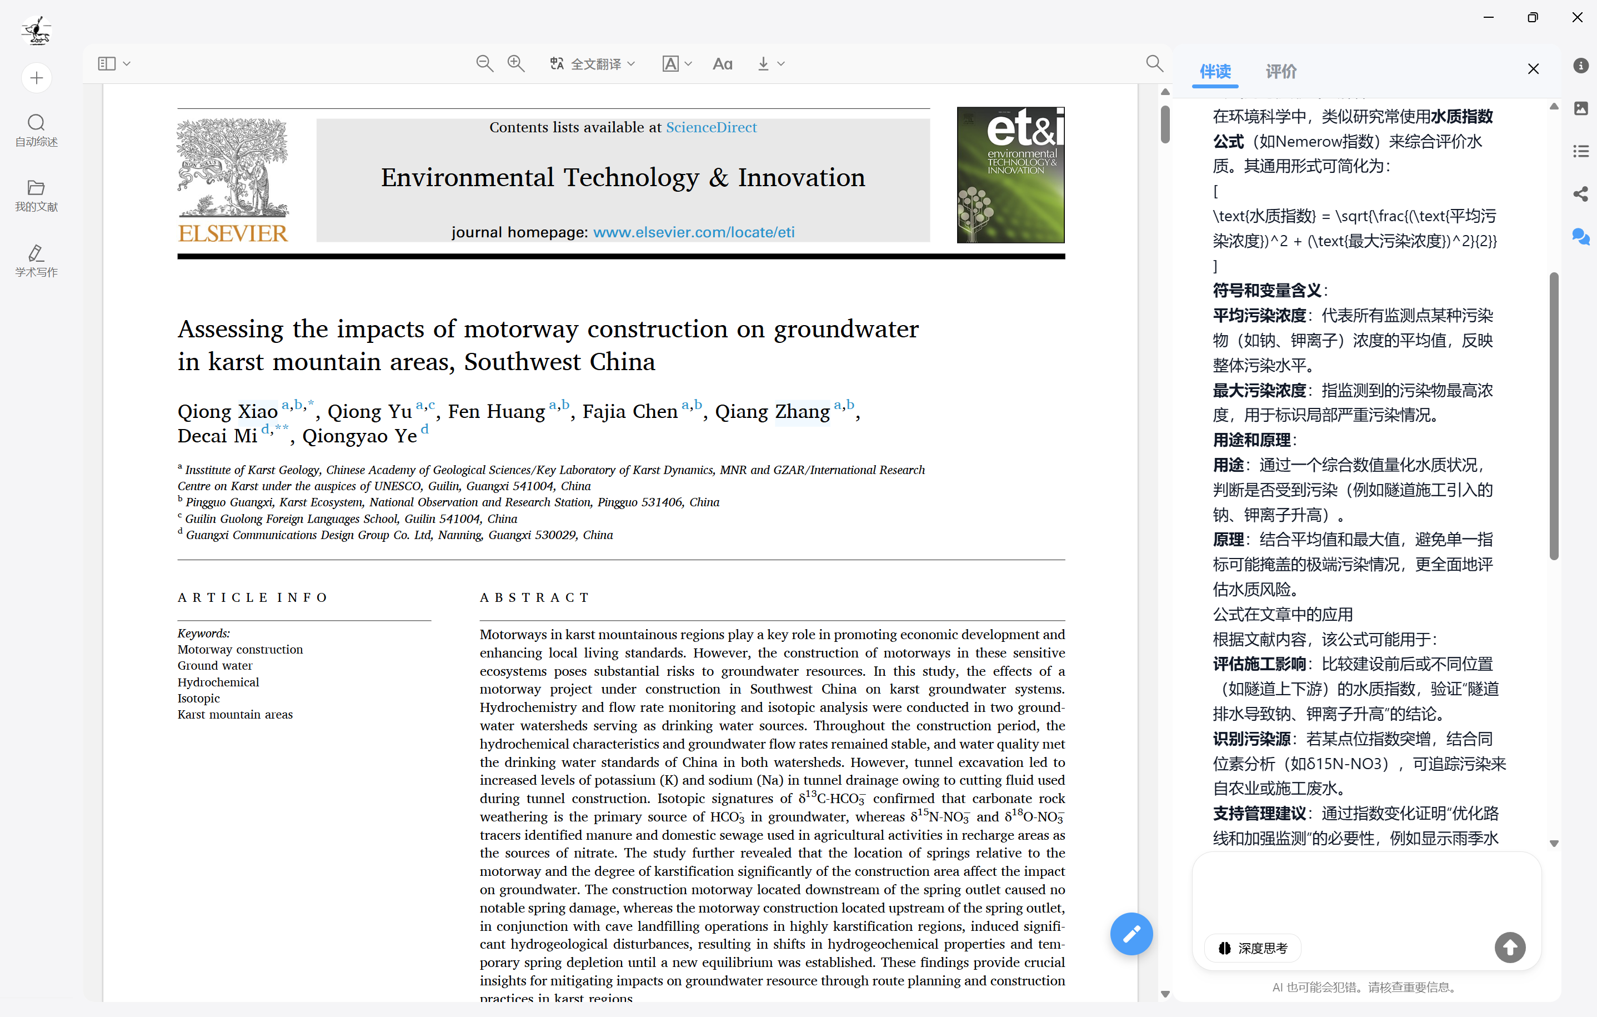The width and height of the screenshot is (1597, 1017).
Task: Toggle the Aa font display option
Action: pos(722,64)
